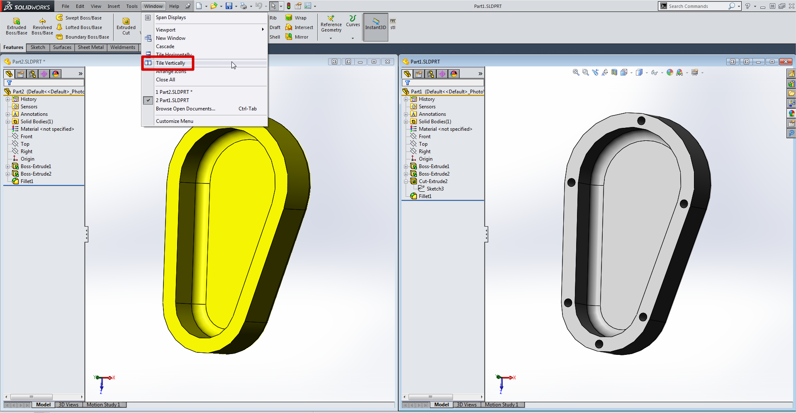Click Browse Open Documents in the menu
The height and width of the screenshot is (413, 796).
tap(185, 109)
